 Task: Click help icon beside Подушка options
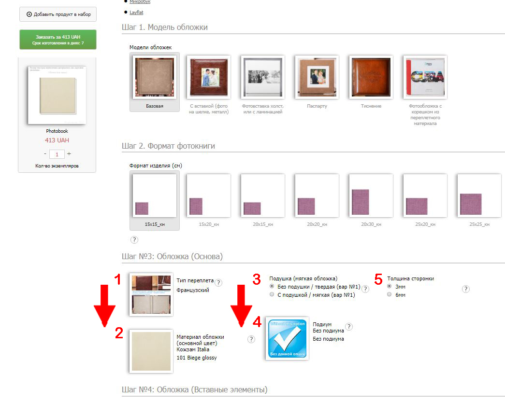point(365,289)
